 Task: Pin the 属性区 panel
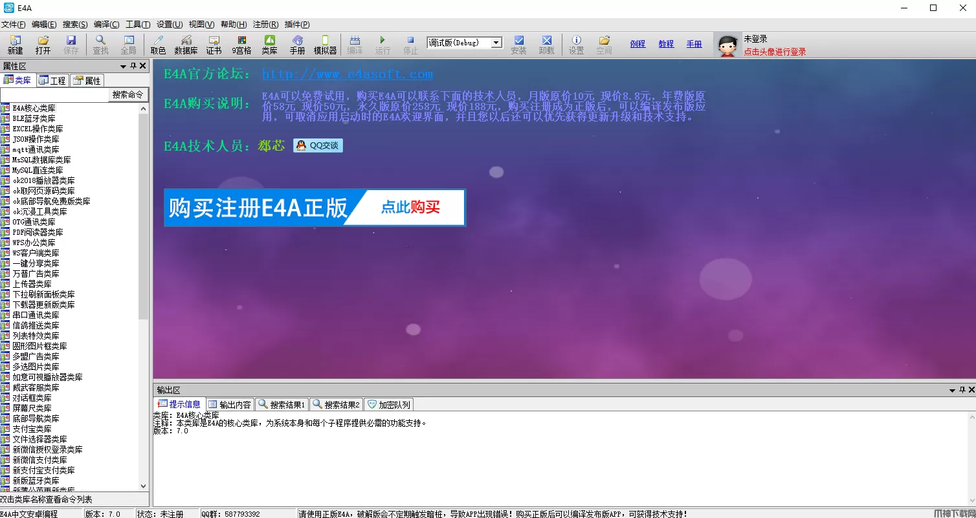point(133,66)
